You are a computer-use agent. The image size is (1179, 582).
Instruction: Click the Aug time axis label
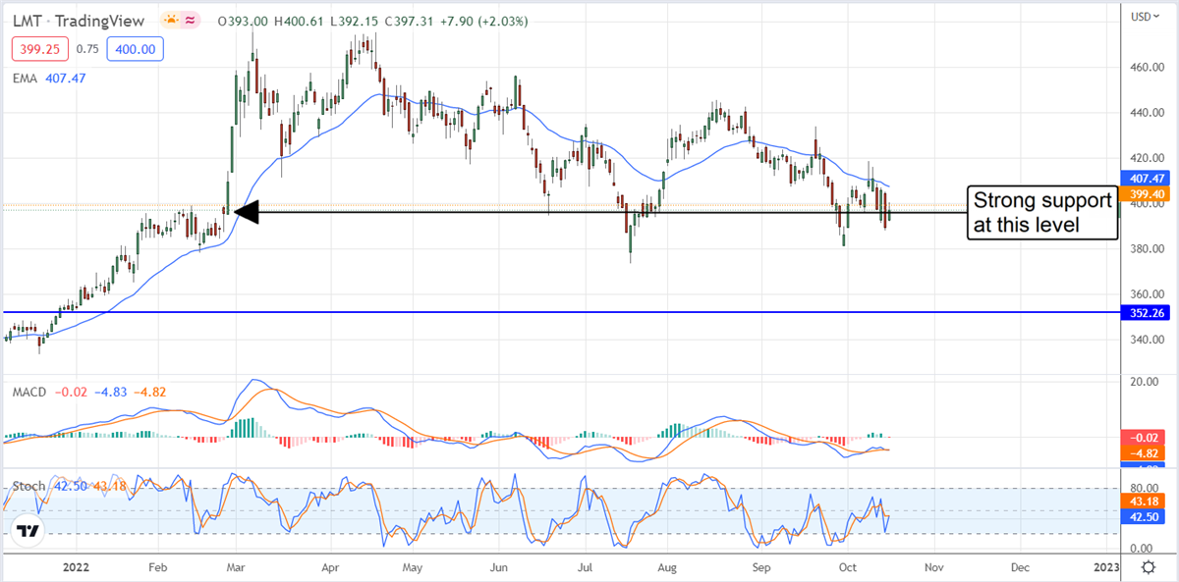coord(668,567)
